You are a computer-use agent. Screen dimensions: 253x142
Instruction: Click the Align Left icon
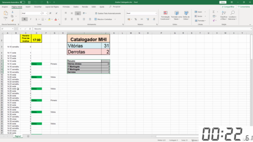point(66,19)
